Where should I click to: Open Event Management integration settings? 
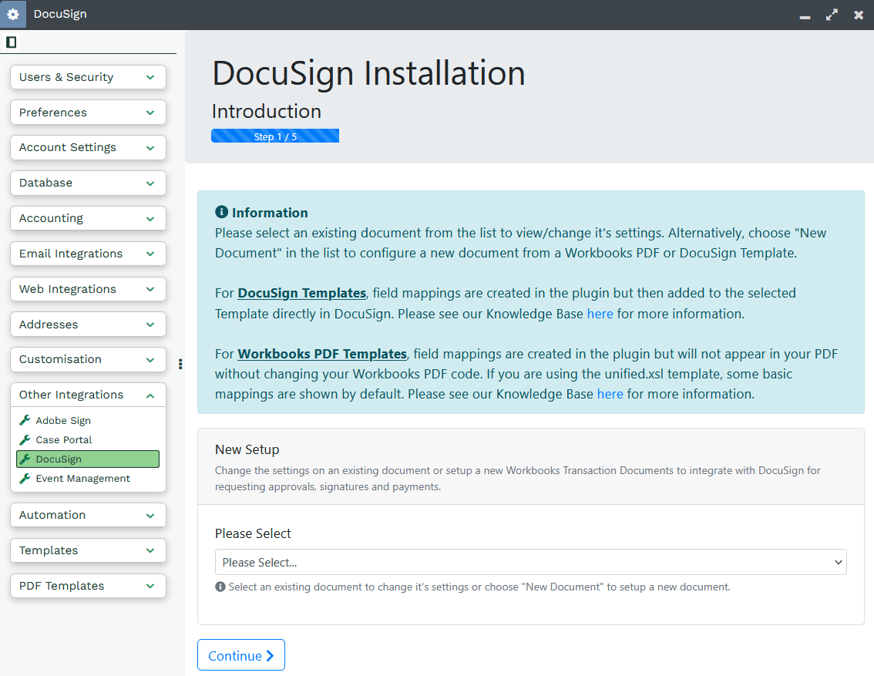click(82, 478)
